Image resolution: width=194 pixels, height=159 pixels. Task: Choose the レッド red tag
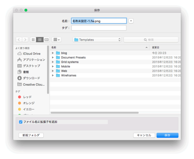(x=25, y=97)
